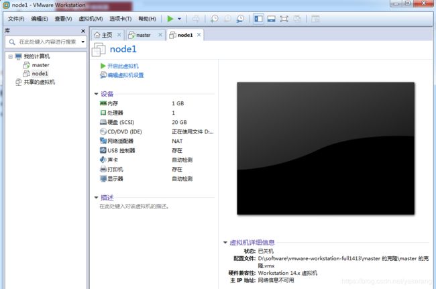This screenshot has height=289, width=436.
Task: Click the USB 控制器 device icon
Action: [103, 150]
